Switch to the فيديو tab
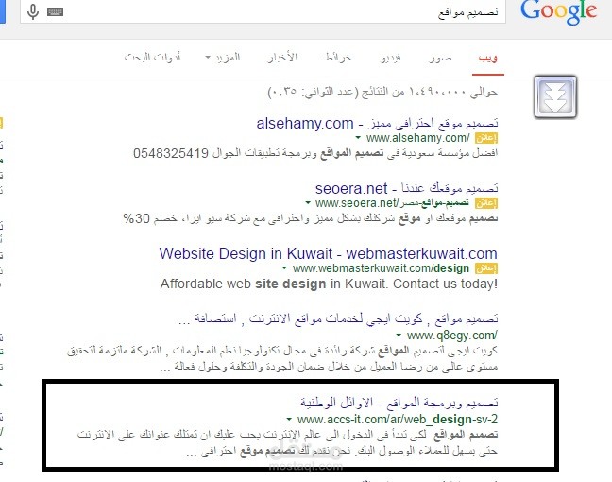 [391, 58]
